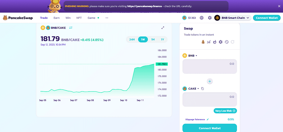Image resolution: width=283 pixels, height=132 pixels.
Task: Switch the BNB/CAKE pair order arrows
Action: (71, 28)
